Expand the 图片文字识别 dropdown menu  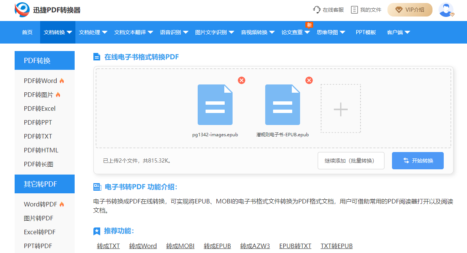(x=215, y=32)
